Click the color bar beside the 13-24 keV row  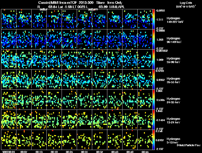(154, 120)
